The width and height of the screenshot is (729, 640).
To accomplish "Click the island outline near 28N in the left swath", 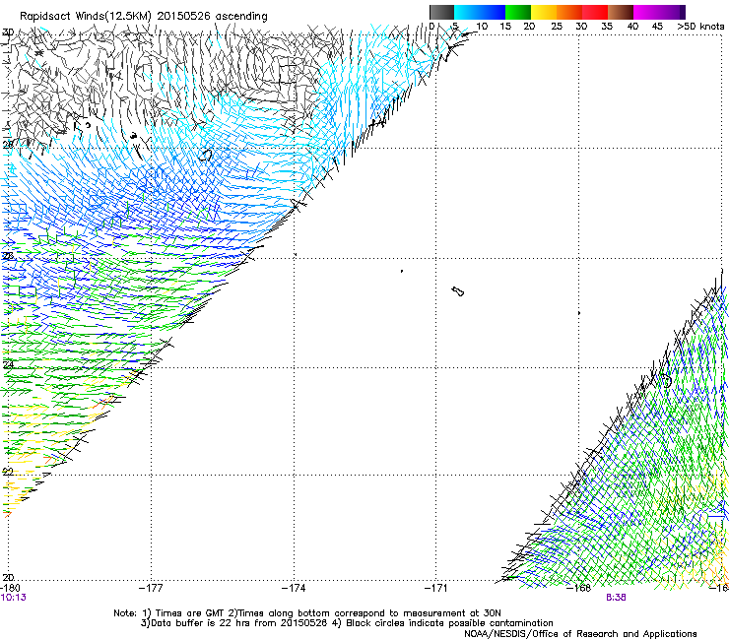I will (205, 155).
